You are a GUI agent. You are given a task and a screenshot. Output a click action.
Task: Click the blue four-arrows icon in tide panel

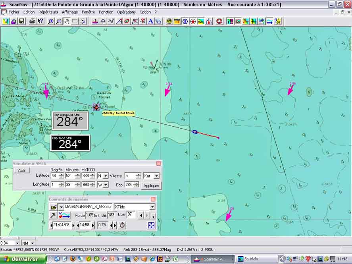pos(152,225)
